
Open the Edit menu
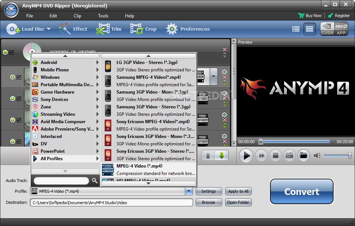(53, 16)
